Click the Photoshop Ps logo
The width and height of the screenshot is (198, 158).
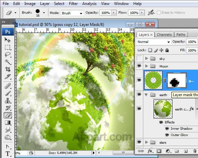[8, 32]
